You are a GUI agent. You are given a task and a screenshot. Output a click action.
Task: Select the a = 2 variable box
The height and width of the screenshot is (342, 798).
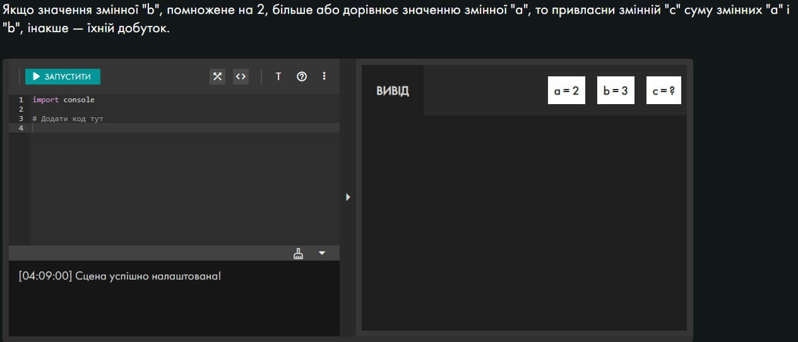point(566,91)
